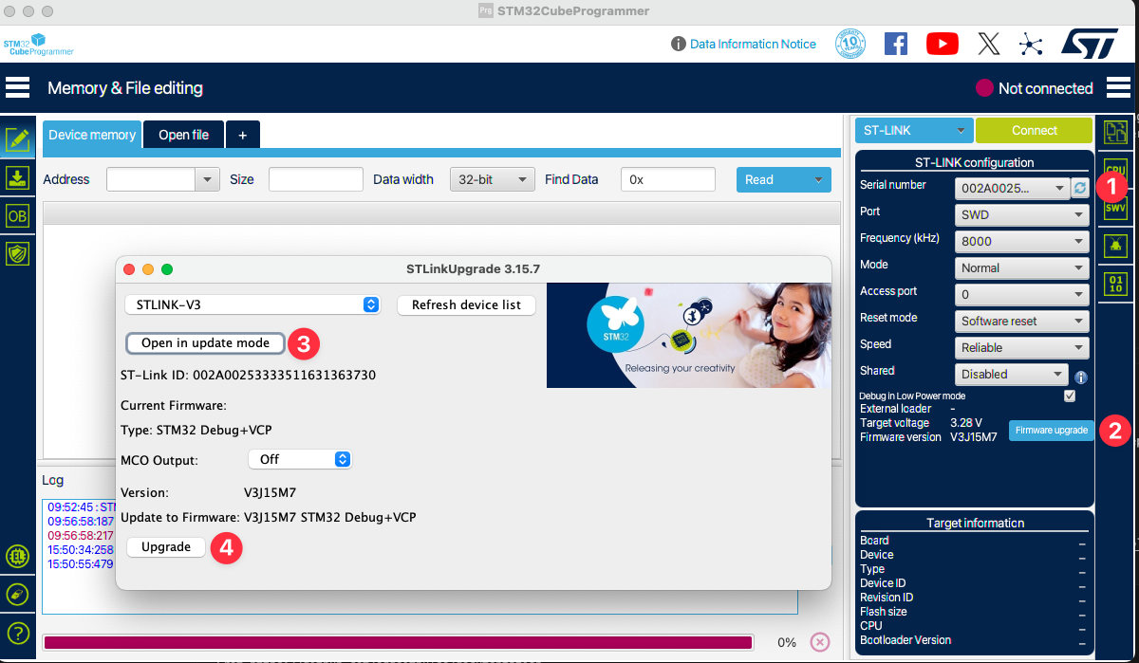The image size is (1139, 663).
Task: Open the Option Bytes OB icon
Action: [x=17, y=215]
